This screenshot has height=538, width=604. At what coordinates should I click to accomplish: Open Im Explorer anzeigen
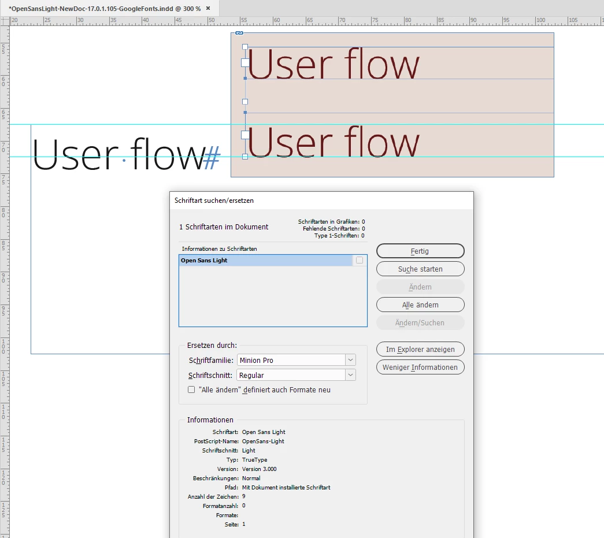420,349
